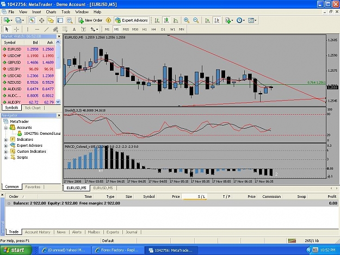Toggle Chart Shift
340x255 pixels.
[217, 20]
